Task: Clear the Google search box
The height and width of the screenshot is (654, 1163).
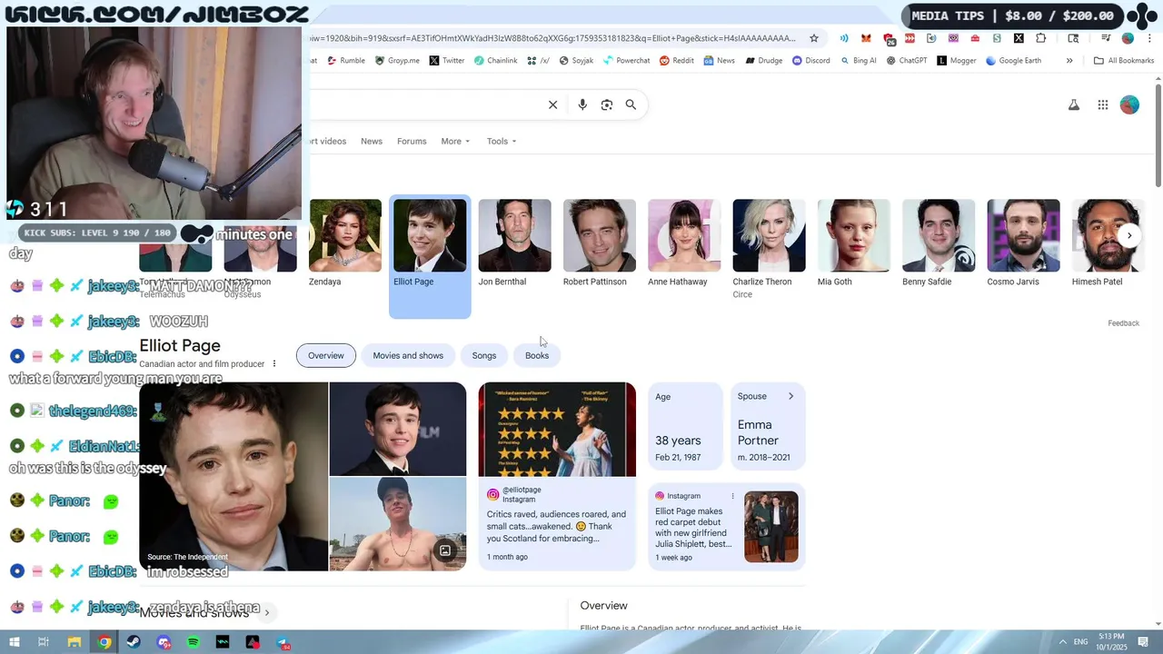Action: 552,104
